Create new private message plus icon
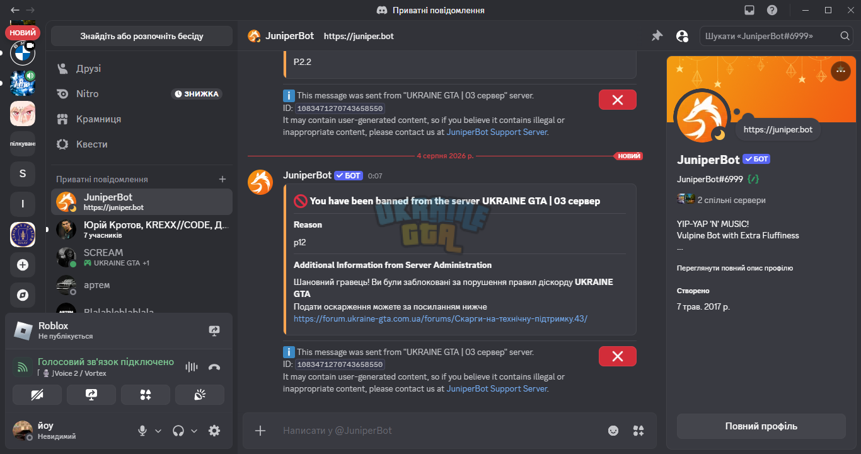This screenshot has height=454, width=861. pyautogui.click(x=222, y=179)
